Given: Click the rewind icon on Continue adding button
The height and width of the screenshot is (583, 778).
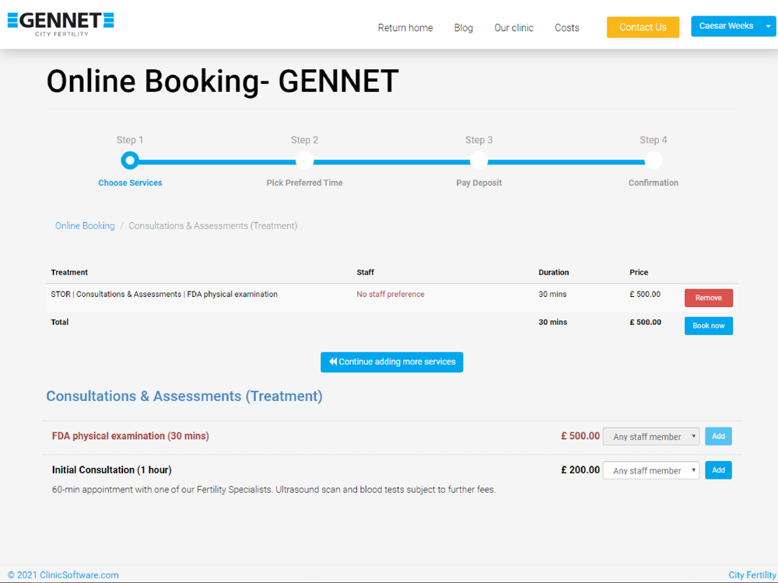Looking at the screenshot, I should [x=333, y=362].
